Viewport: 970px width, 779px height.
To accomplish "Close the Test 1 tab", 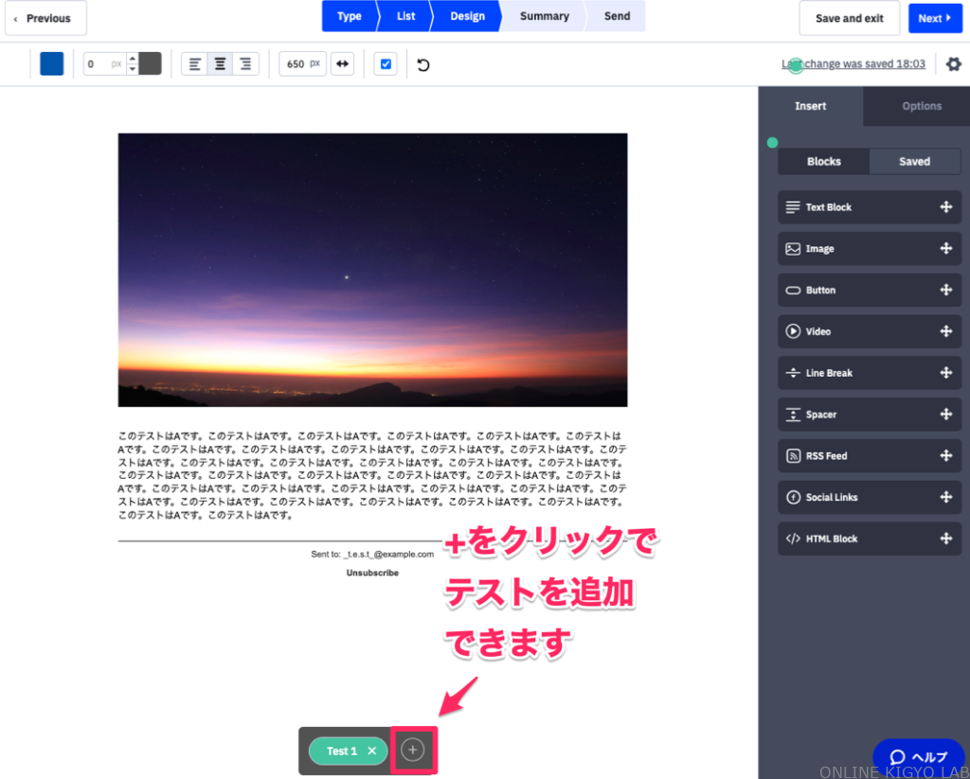I will coord(372,751).
